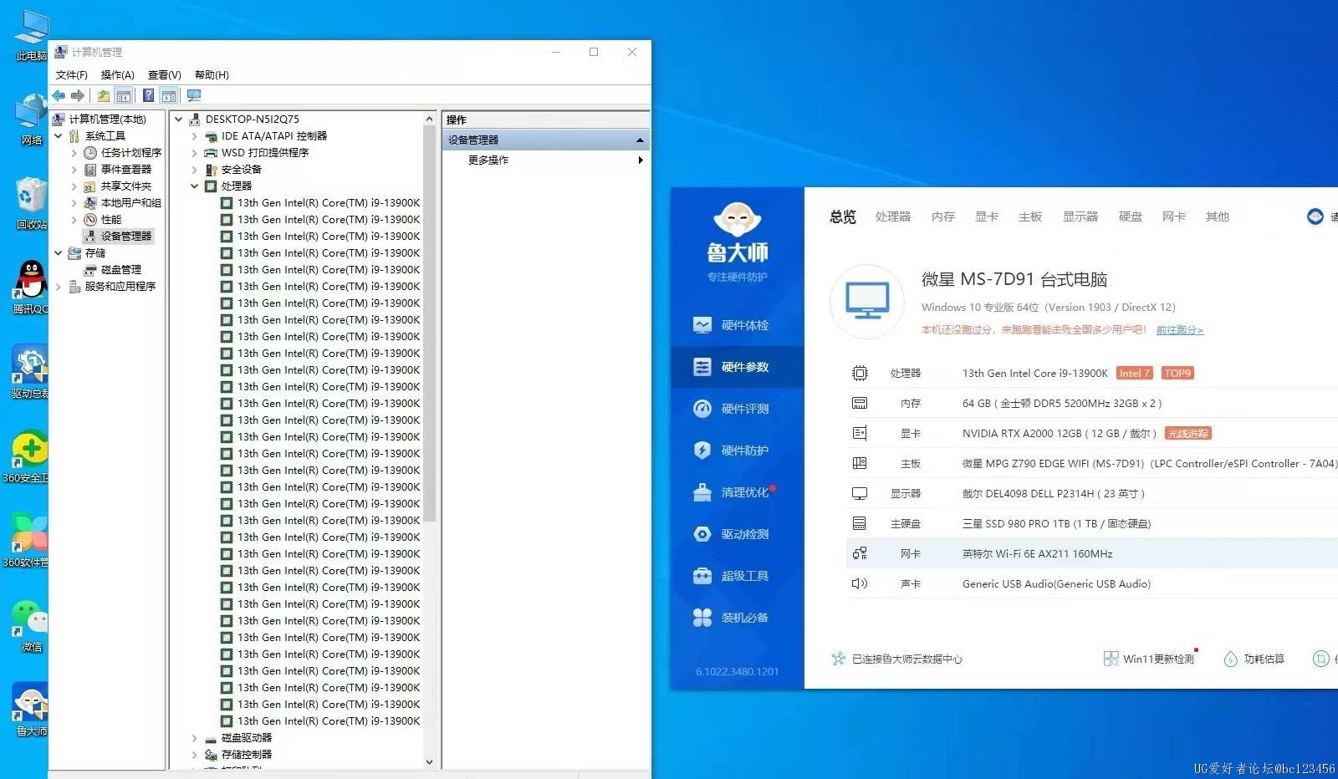Switch to the 主板 tab in 鲁大师
The image size is (1338, 779).
coord(1030,216)
